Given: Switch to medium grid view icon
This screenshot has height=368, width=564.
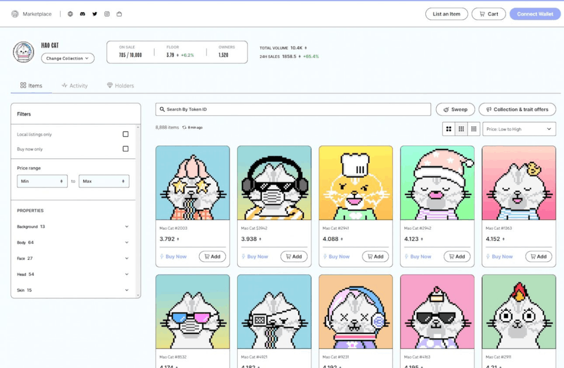Looking at the screenshot, I should [x=462, y=129].
